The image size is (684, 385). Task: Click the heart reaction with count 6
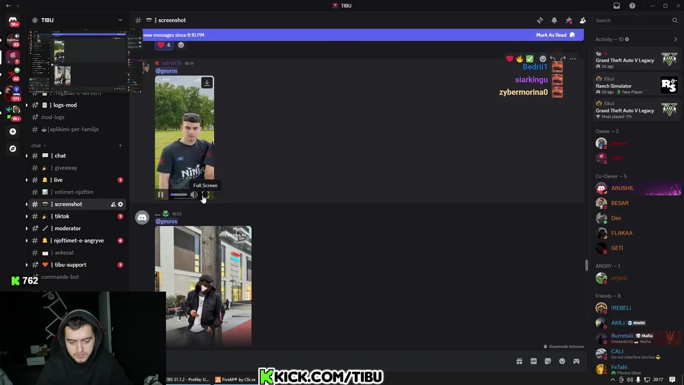coord(164,45)
